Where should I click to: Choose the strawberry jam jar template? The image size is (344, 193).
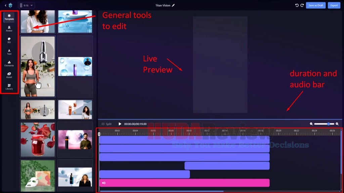pyautogui.click(x=37, y=140)
